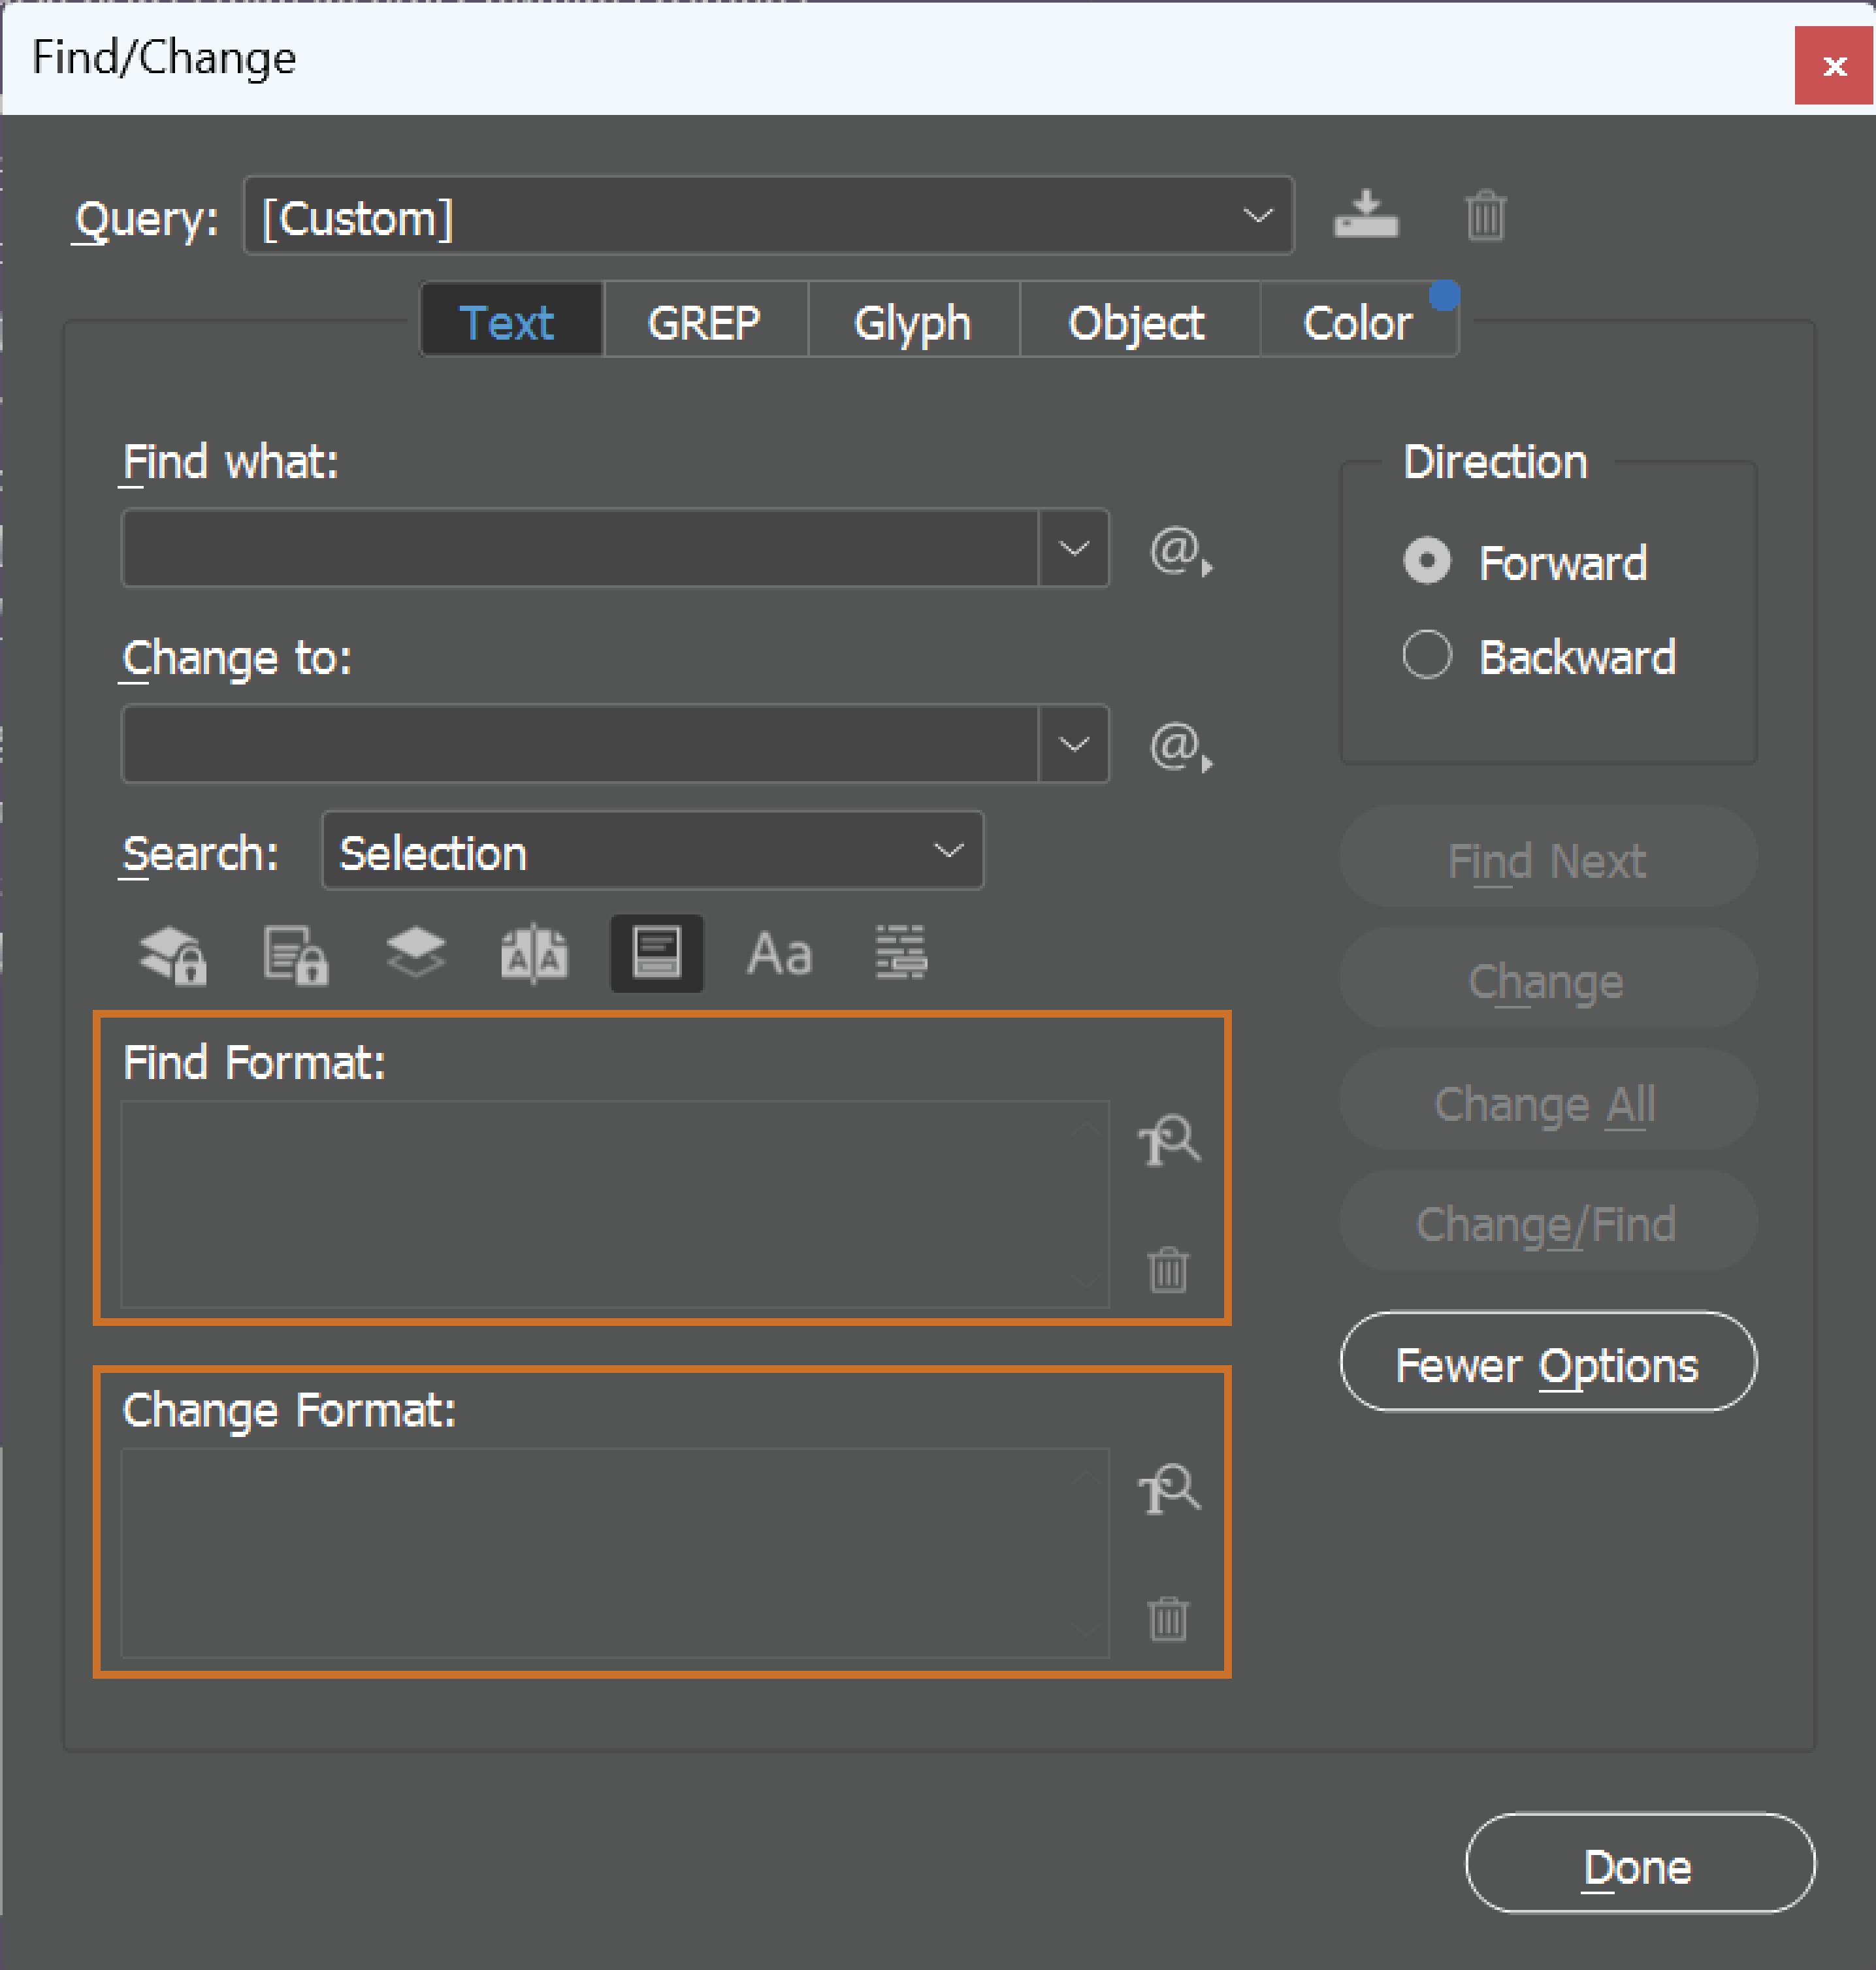This screenshot has width=1876, height=1970.
Task: Select the Backward search direction
Action: 1427,655
